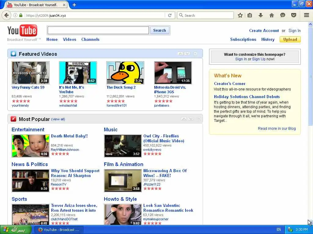Viewport: 313px width, 234px height.
Task: Click the Create Account link
Action: 264,31
